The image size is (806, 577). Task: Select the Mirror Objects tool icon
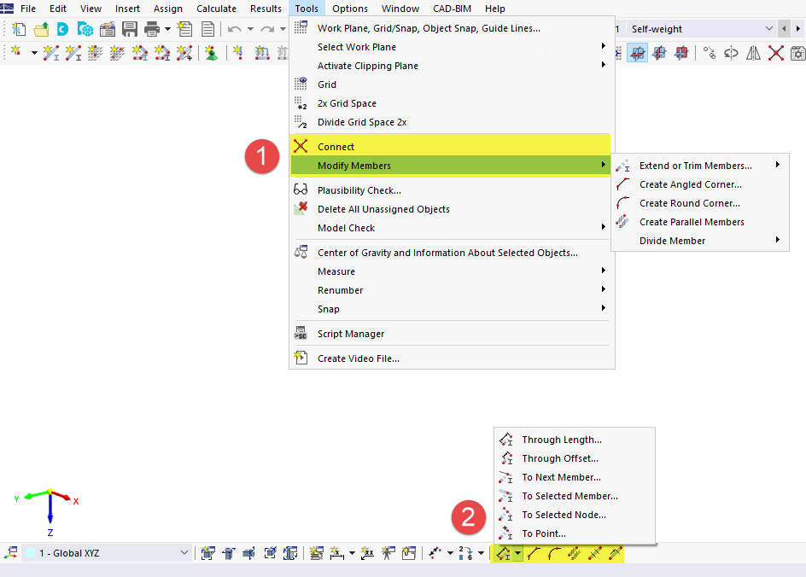[754, 52]
